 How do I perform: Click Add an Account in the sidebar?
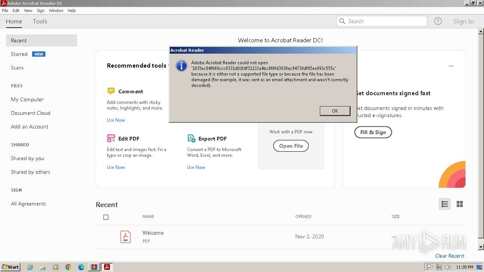29,127
